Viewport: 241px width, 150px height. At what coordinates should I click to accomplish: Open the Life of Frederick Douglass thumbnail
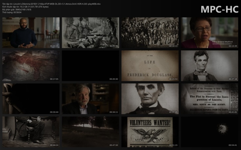[150, 66]
